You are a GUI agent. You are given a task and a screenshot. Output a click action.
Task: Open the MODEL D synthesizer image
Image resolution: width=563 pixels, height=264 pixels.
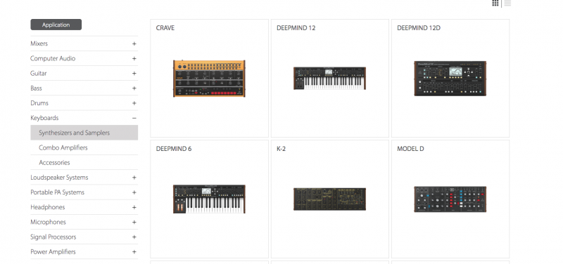pyautogui.click(x=450, y=199)
